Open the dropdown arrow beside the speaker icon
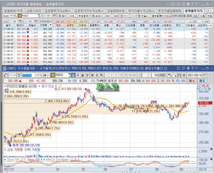 pos(49,75)
